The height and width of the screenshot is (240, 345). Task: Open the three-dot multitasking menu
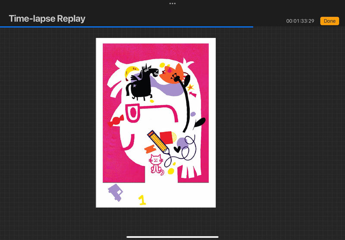click(x=172, y=3)
